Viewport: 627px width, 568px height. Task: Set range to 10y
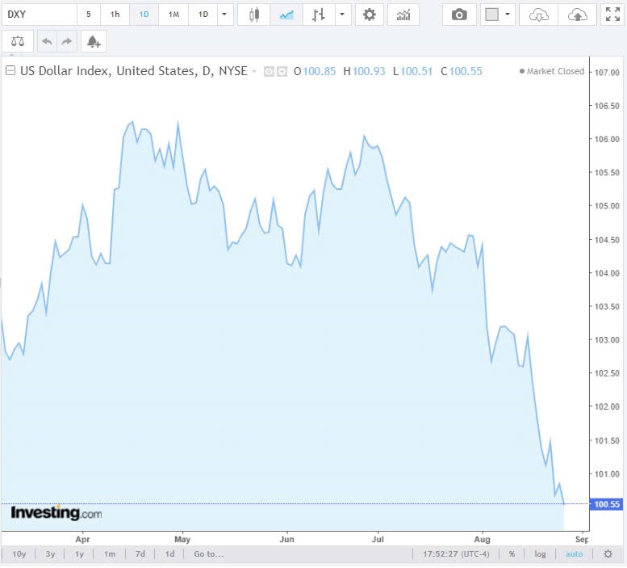click(x=19, y=554)
